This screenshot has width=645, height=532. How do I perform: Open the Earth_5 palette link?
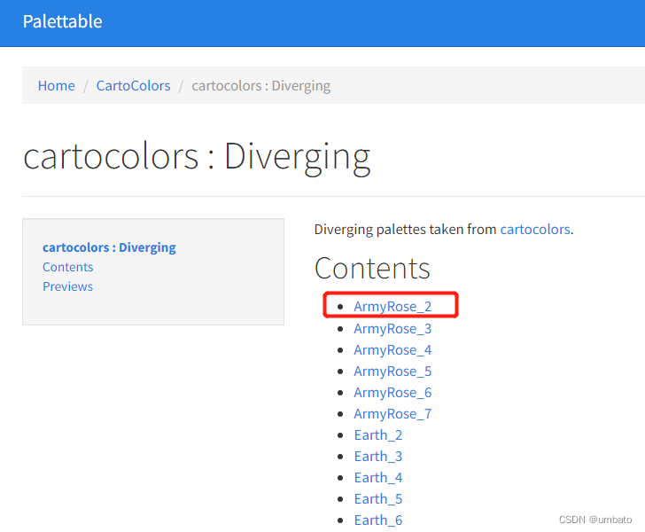[378, 498]
